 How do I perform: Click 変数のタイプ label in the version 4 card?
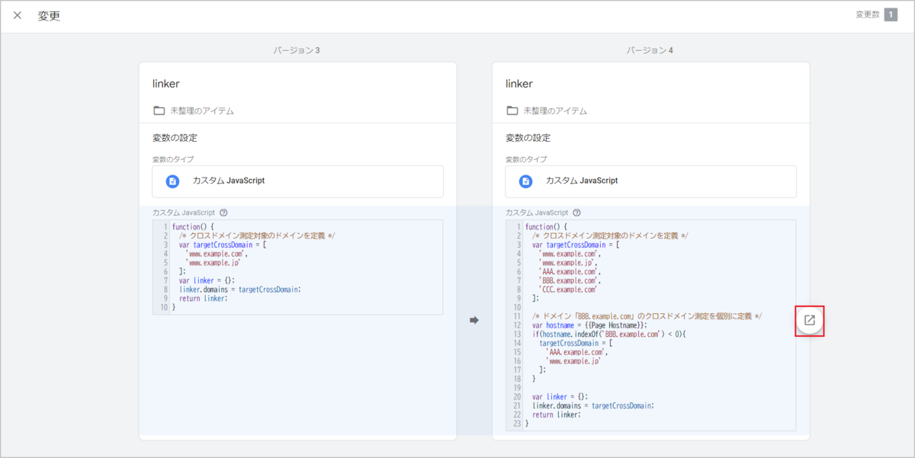pyautogui.click(x=526, y=159)
